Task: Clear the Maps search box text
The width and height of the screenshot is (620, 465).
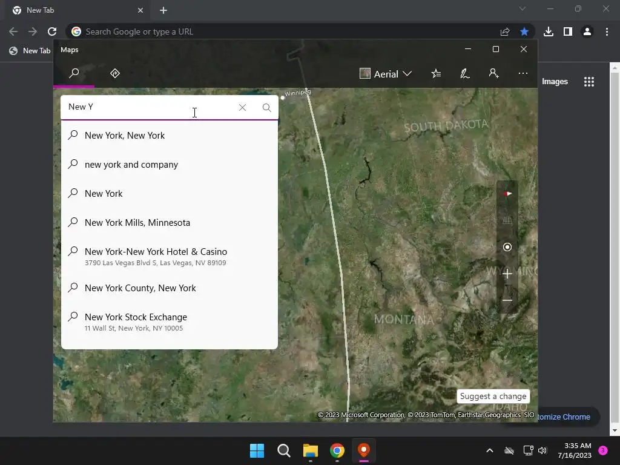Action: (x=242, y=108)
